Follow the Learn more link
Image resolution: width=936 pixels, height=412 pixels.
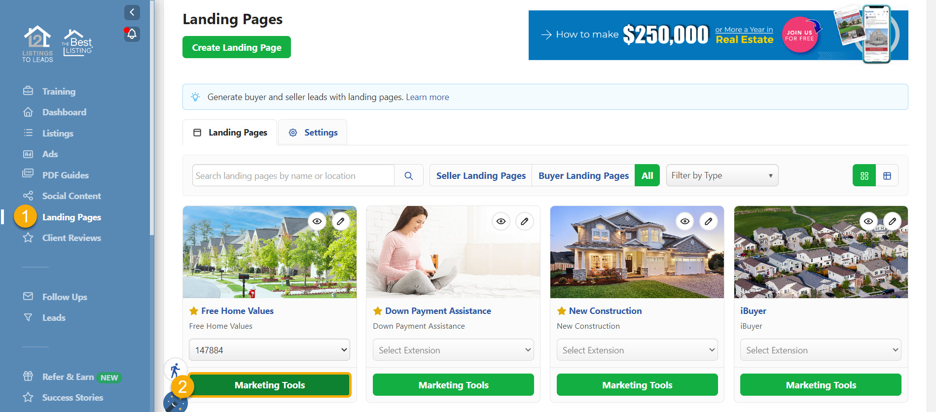[427, 97]
